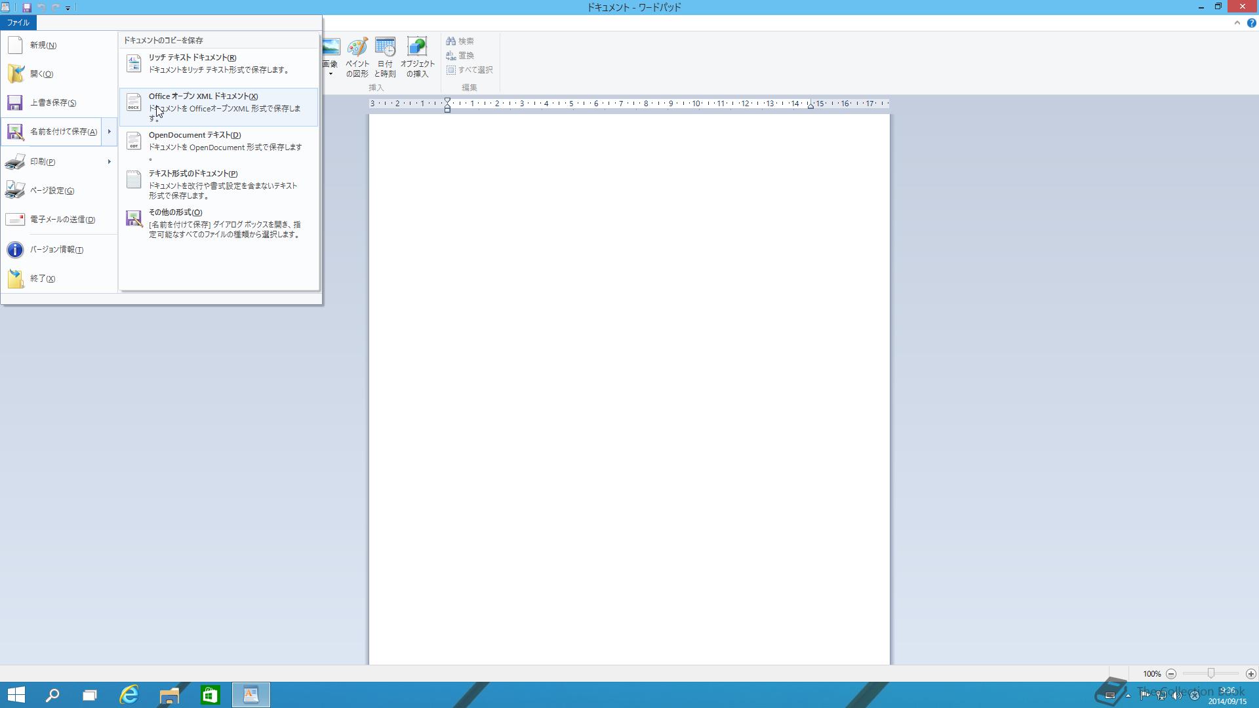Choose 上書き保存(S) to save
The width and height of the screenshot is (1259, 708).
point(59,103)
